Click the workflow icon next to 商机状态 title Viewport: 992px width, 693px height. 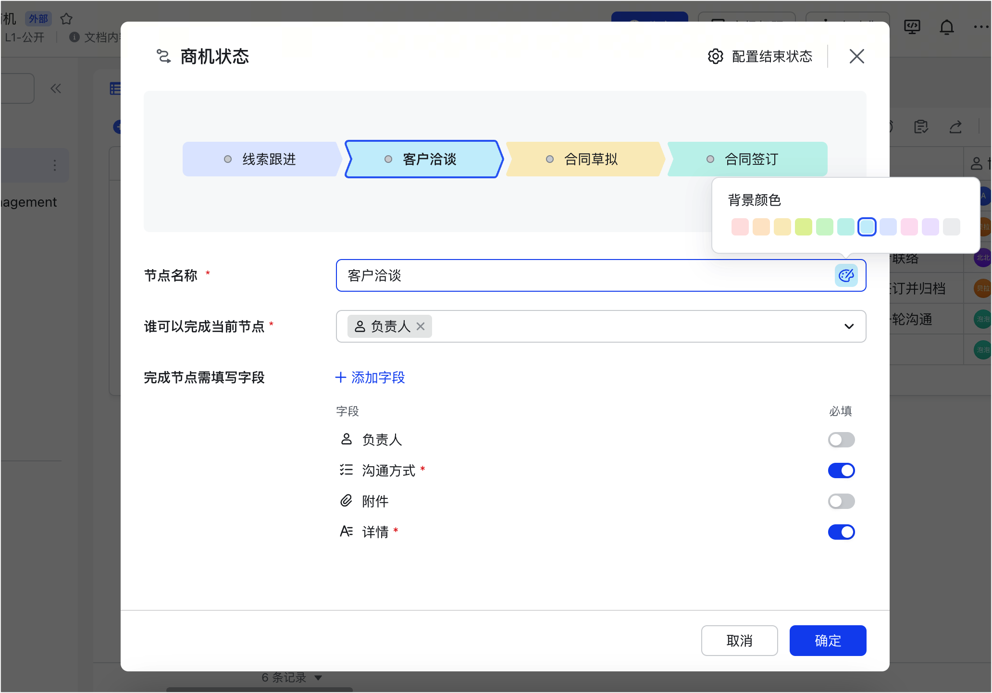[163, 56]
